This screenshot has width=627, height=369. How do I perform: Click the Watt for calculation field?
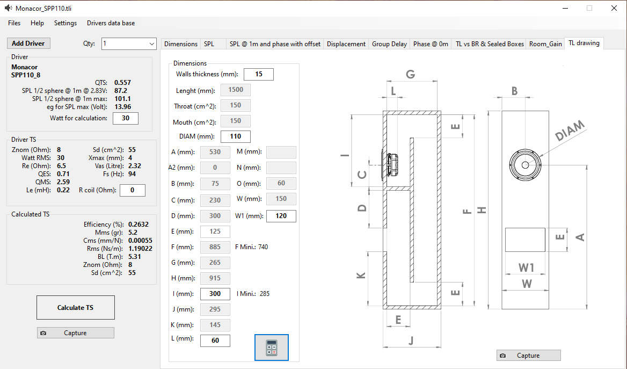pyautogui.click(x=126, y=118)
